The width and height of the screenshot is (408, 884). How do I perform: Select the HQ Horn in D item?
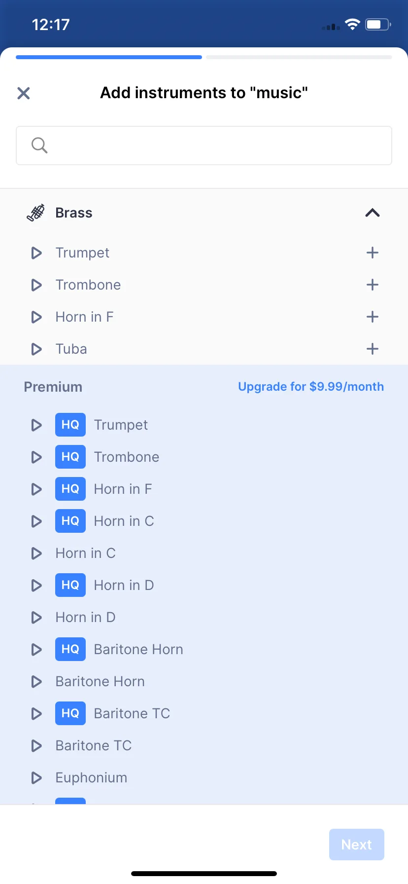point(124,586)
